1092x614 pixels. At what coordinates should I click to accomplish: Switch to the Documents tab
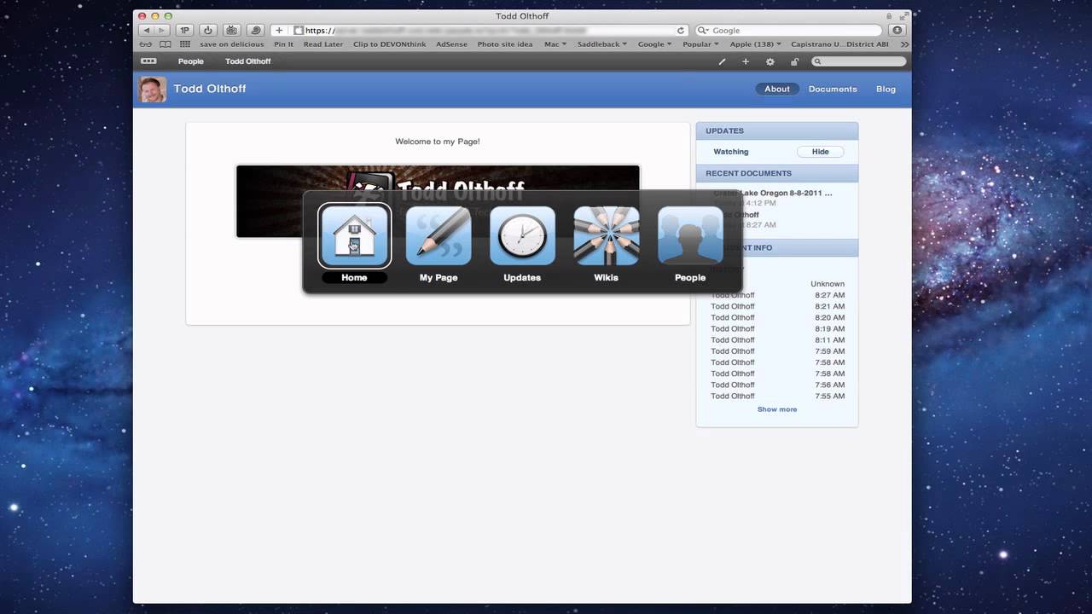[x=833, y=89]
